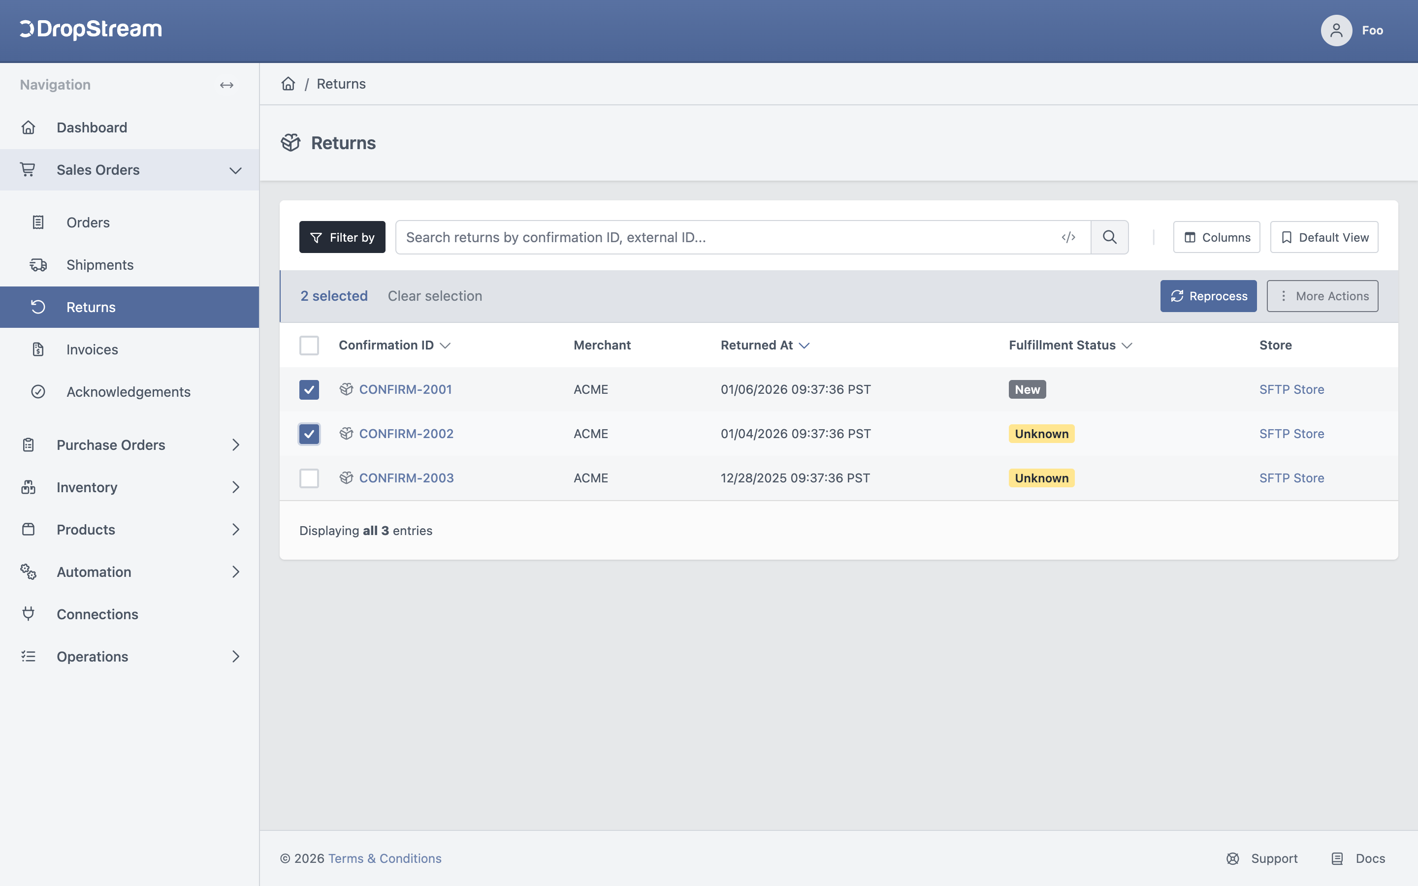Click the Operations list icon

click(28, 656)
